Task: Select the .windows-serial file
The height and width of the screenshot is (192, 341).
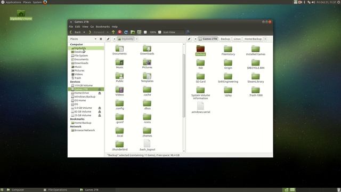Action: click(200, 108)
